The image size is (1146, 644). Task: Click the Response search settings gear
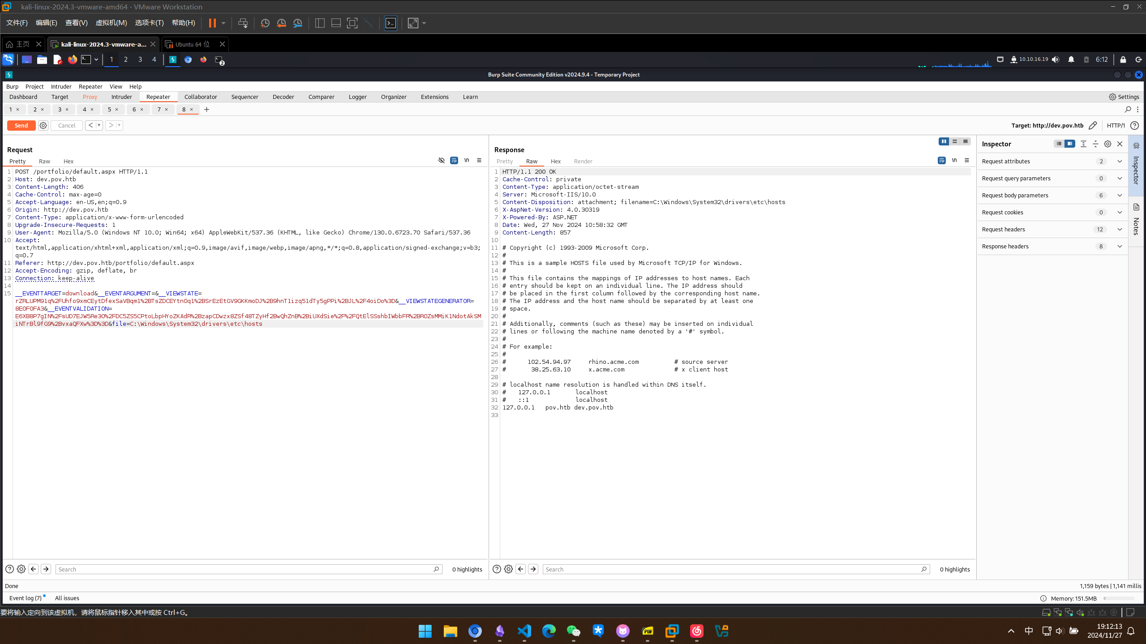tap(508, 569)
